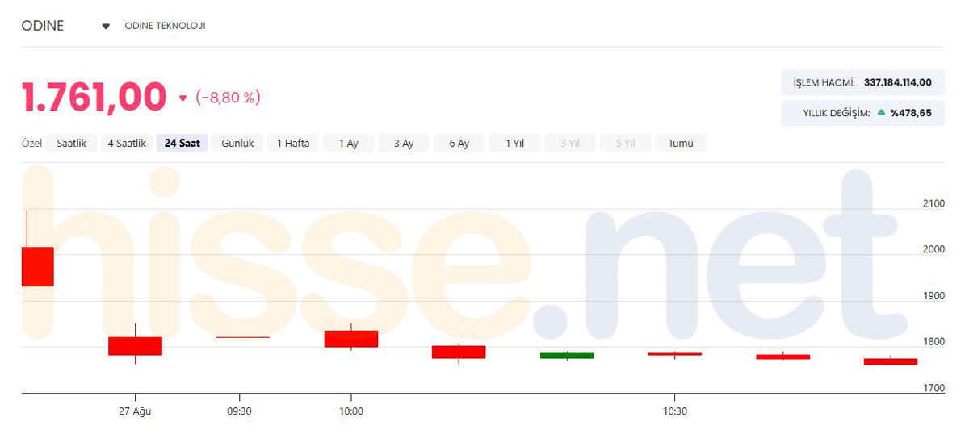This screenshot has width=969, height=434.
Task: Select the 3 Ay range
Action: click(x=404, y=143)
